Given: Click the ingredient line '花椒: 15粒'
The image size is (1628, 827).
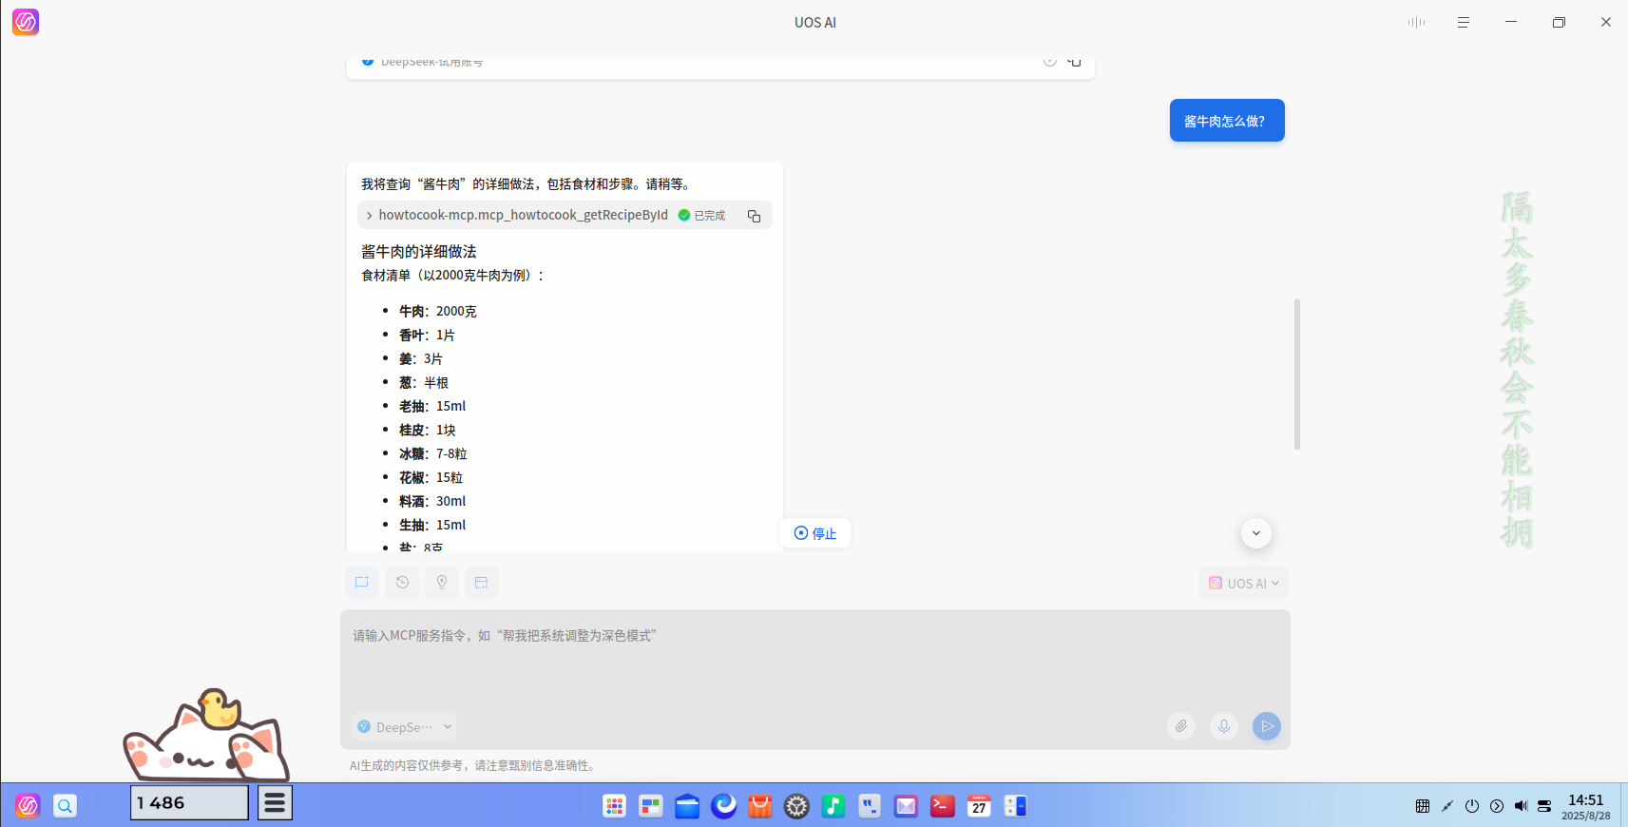Looking at the screenshot, I should (x=431, y=478).
